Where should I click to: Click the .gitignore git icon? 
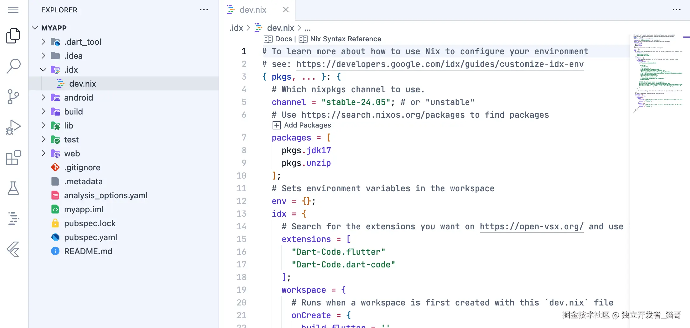[x=55, y=167]
